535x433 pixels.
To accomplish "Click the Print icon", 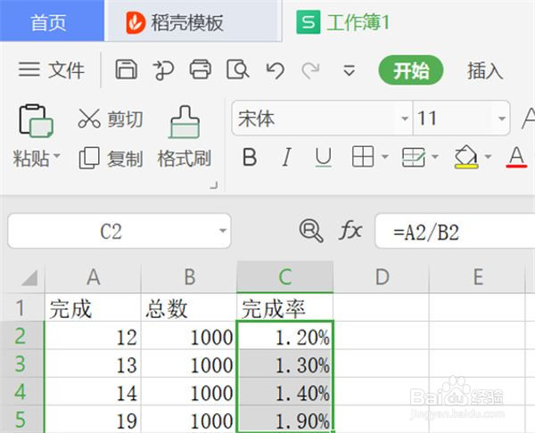I will point(201,69).
